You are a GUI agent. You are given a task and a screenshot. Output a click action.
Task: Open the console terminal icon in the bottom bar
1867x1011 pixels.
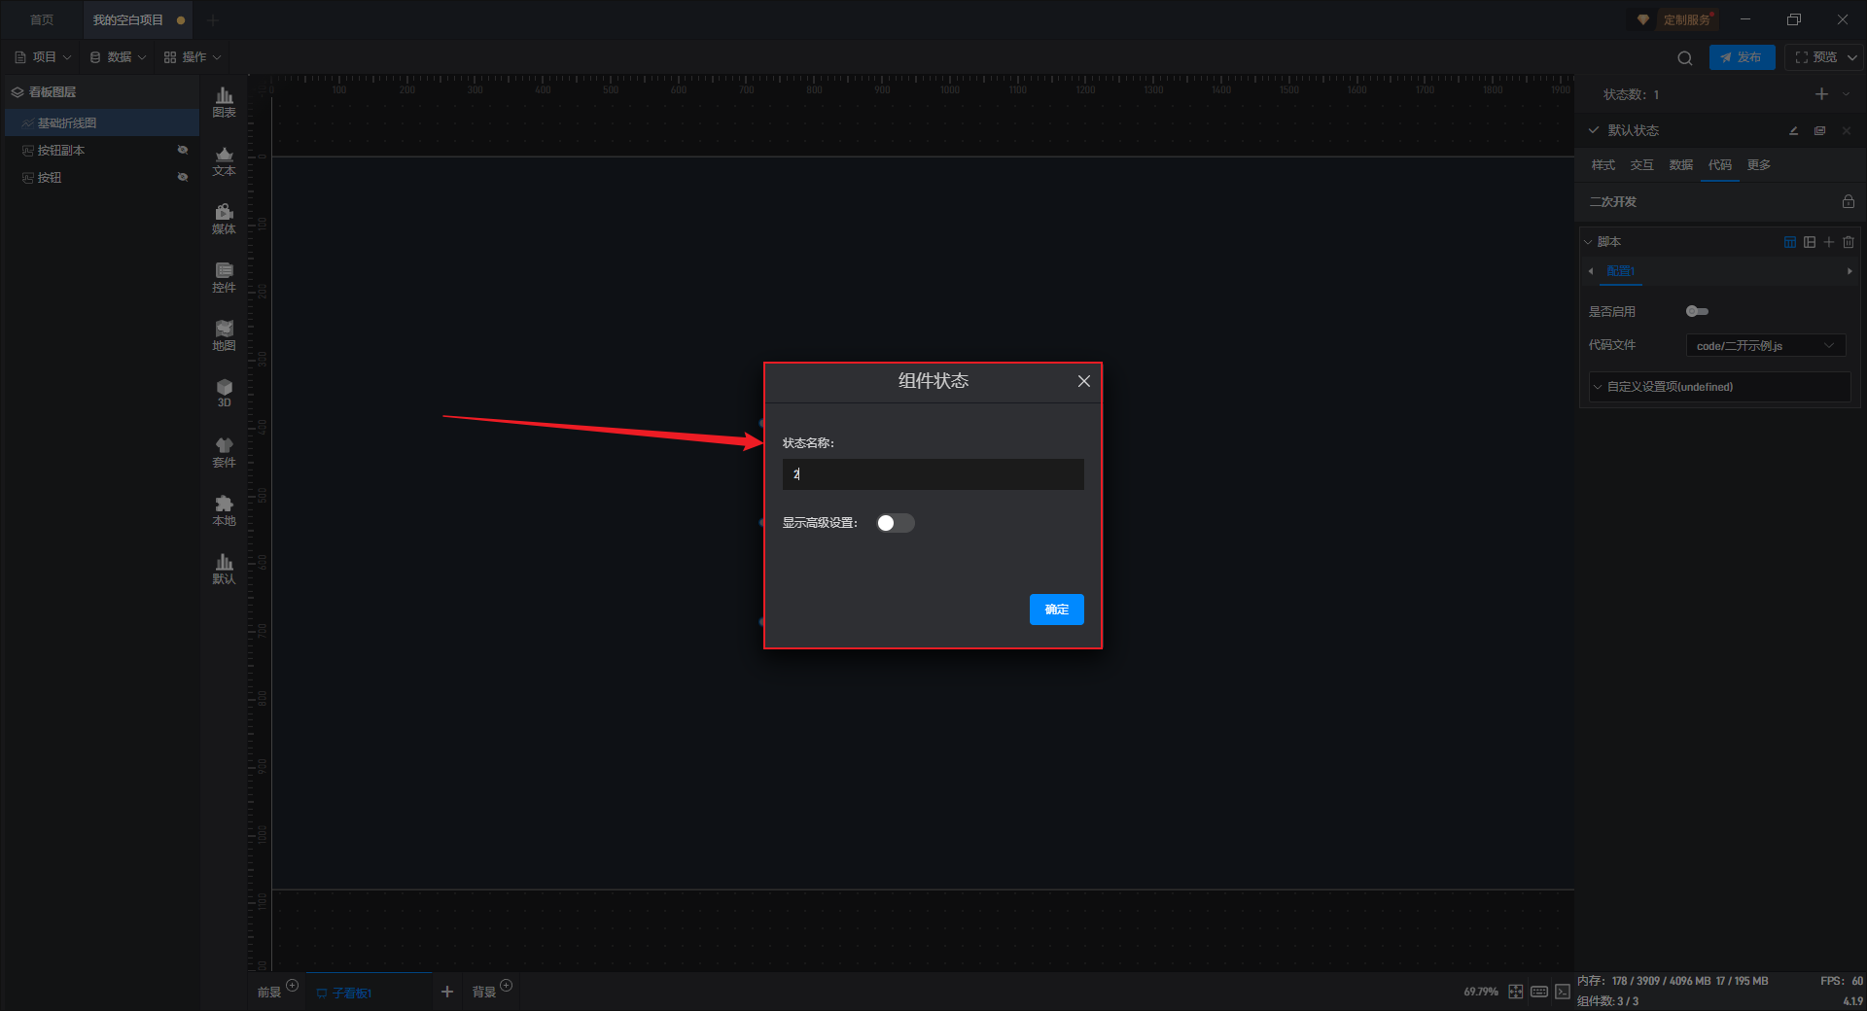(x=1562, y=992)
